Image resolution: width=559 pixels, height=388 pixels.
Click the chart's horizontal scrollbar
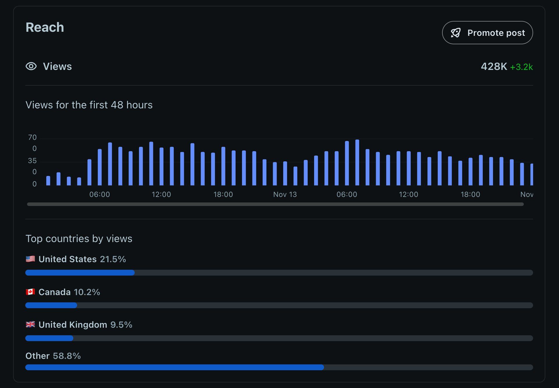coord(275,204)
